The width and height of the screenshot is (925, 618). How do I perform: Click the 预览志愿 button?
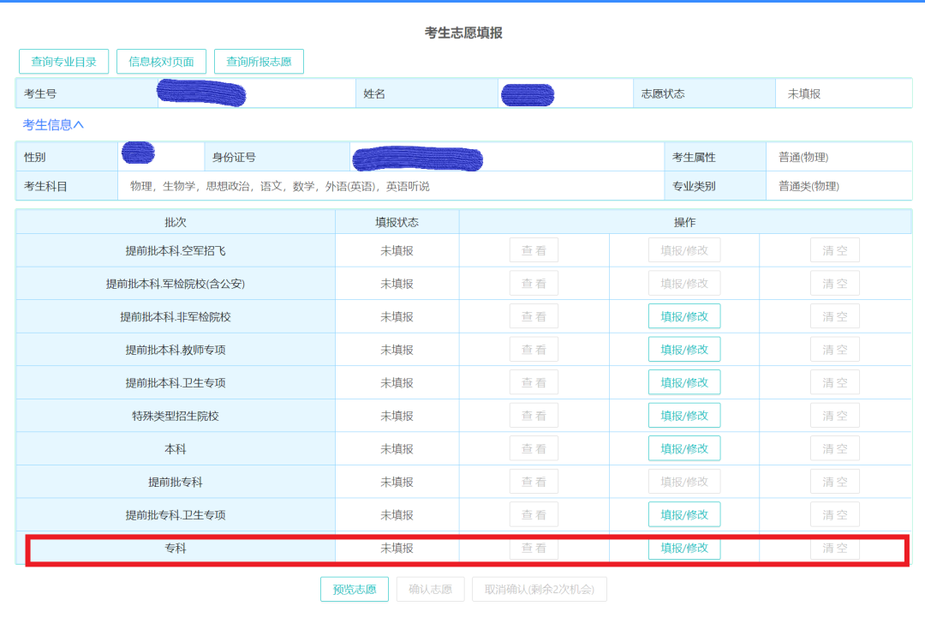355,589
